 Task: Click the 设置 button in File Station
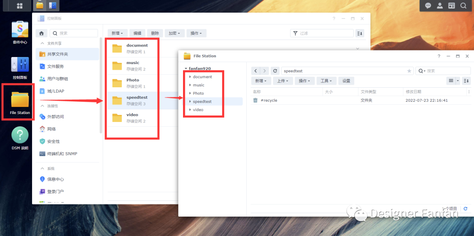click(346, 81)
